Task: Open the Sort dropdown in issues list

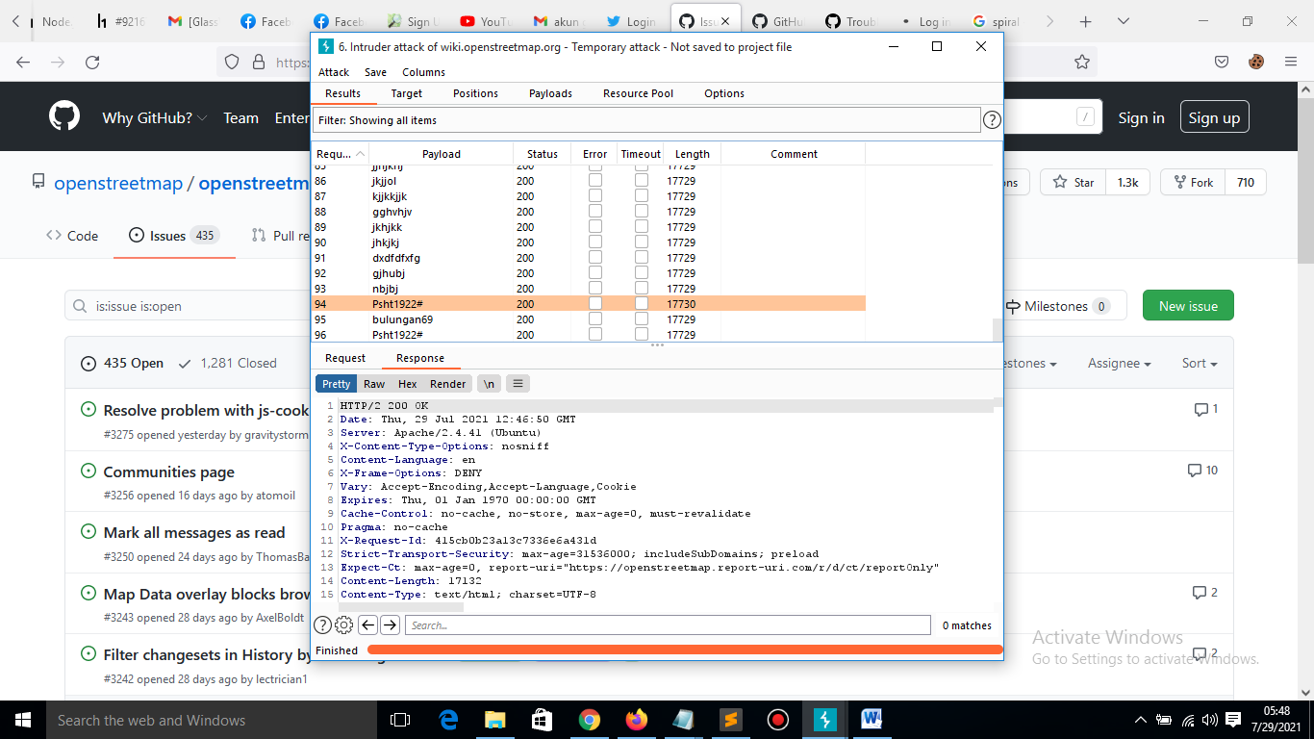Action: point(1200,363)
